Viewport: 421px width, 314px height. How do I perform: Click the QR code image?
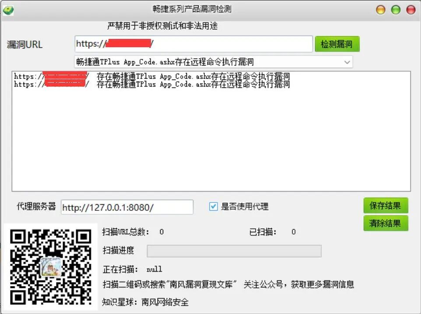pos(51,267)
